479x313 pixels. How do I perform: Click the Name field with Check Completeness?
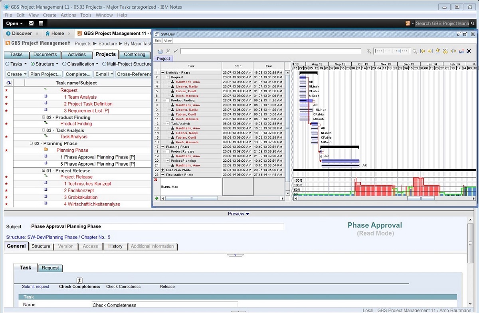pyautogui.click(x=164, y=305)
